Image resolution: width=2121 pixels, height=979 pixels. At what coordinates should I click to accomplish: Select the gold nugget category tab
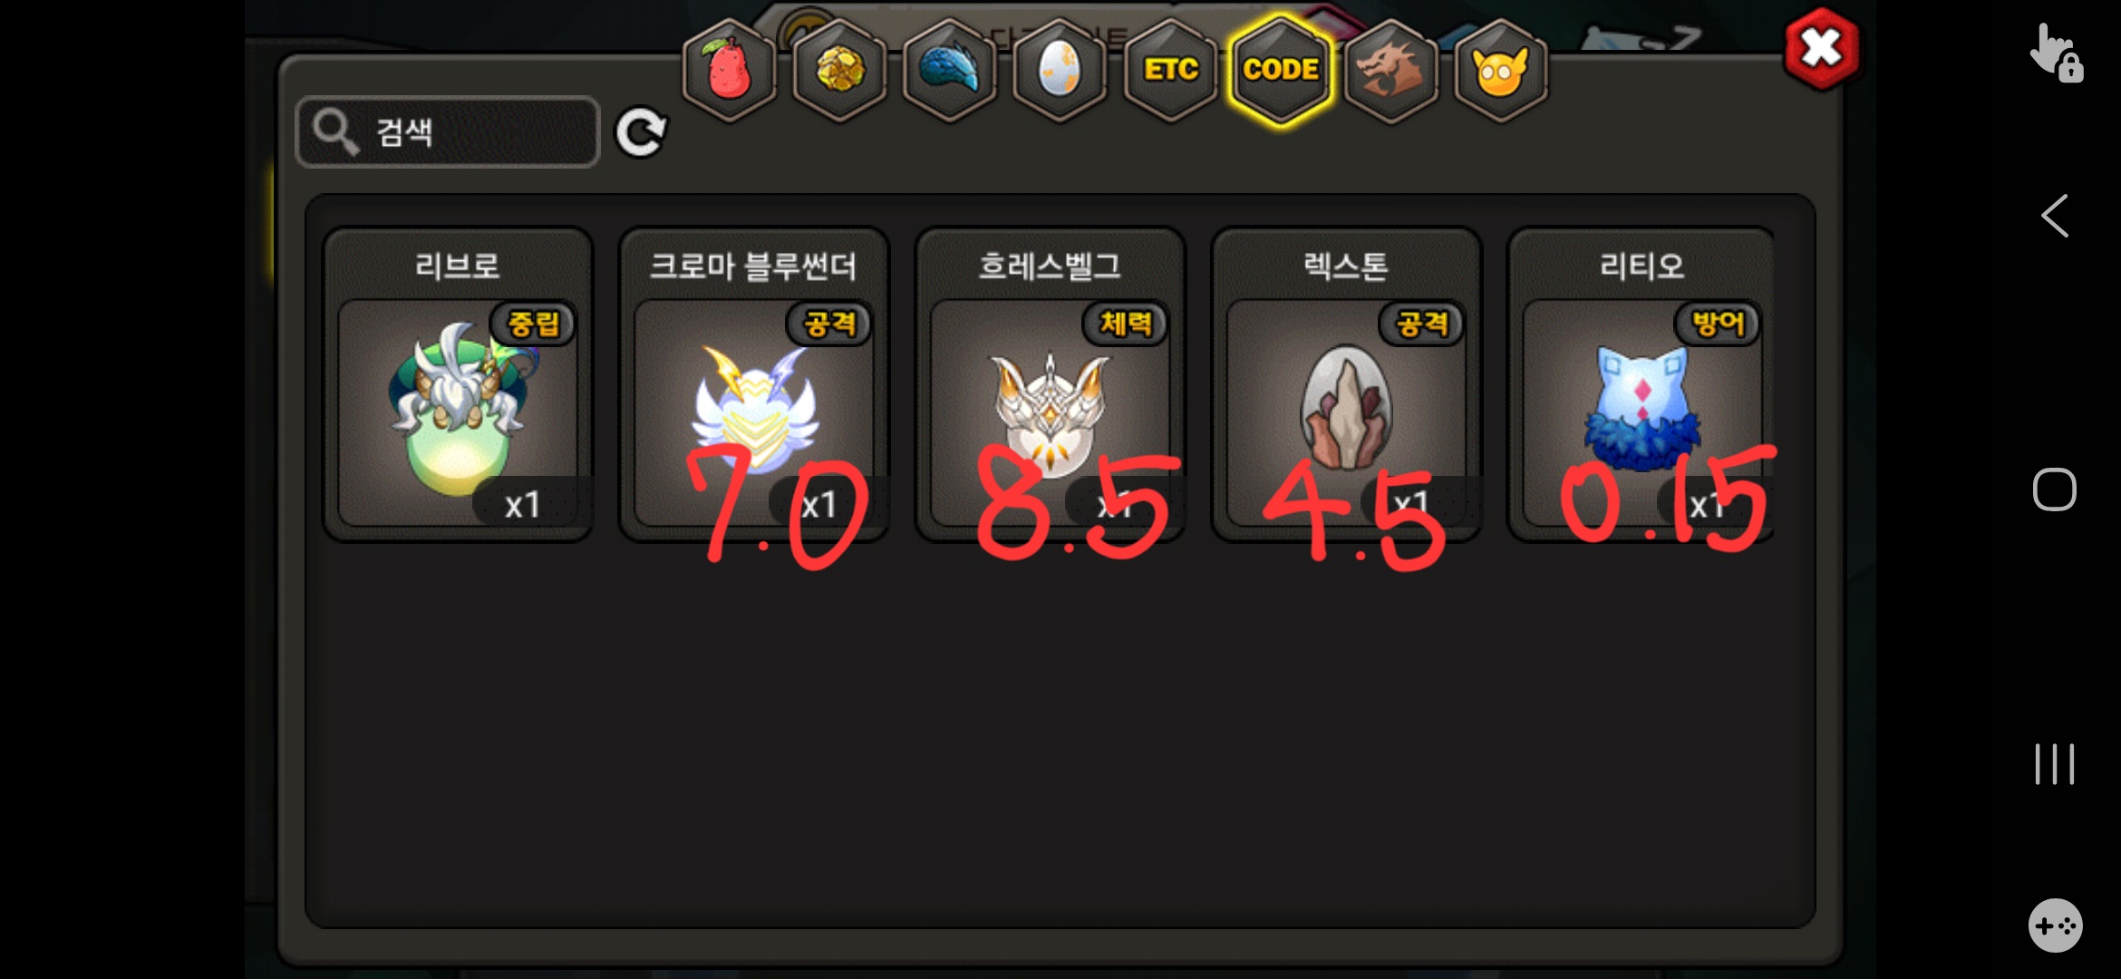pos(840,70)
